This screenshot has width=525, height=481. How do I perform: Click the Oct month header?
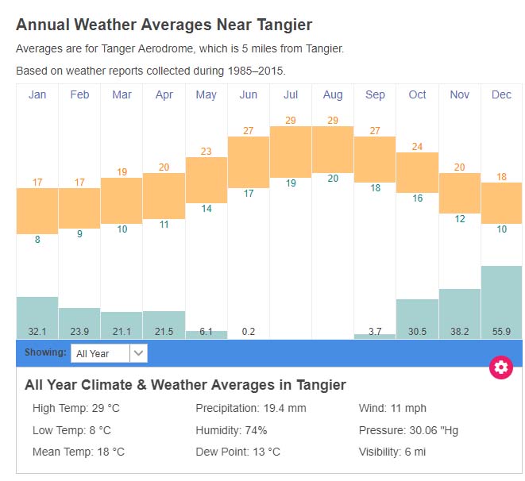pyautogui.click(x=417, y=95)
